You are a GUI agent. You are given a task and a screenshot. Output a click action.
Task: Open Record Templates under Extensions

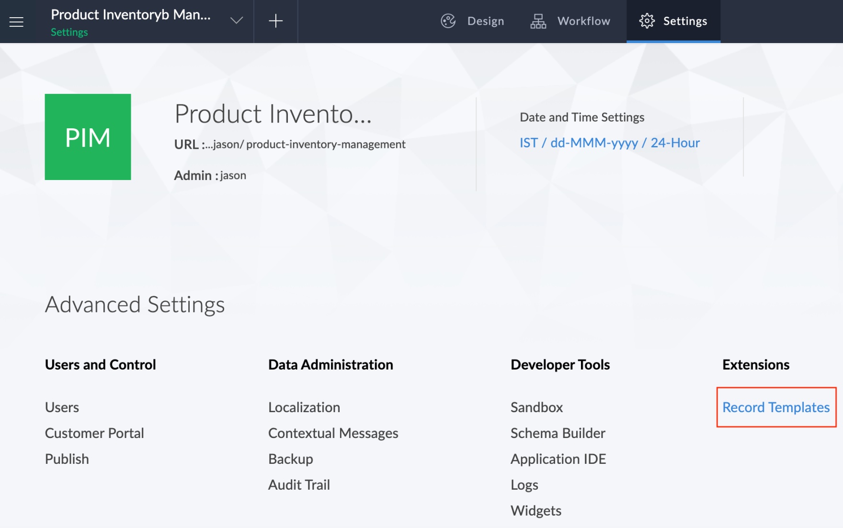(x=775, y=407)
